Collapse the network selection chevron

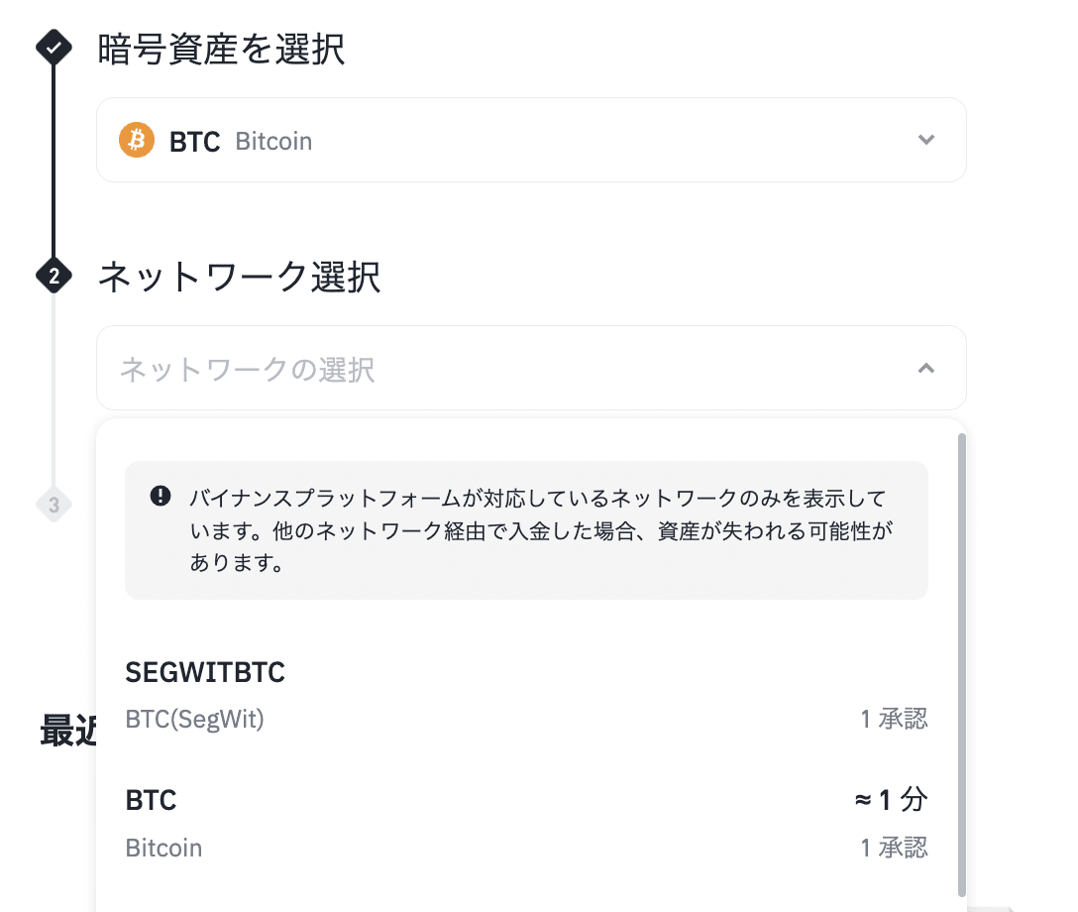(x=926, y=368)
